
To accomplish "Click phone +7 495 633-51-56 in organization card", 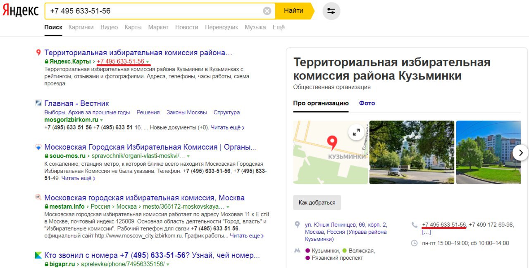I will (x=444, y=225).
